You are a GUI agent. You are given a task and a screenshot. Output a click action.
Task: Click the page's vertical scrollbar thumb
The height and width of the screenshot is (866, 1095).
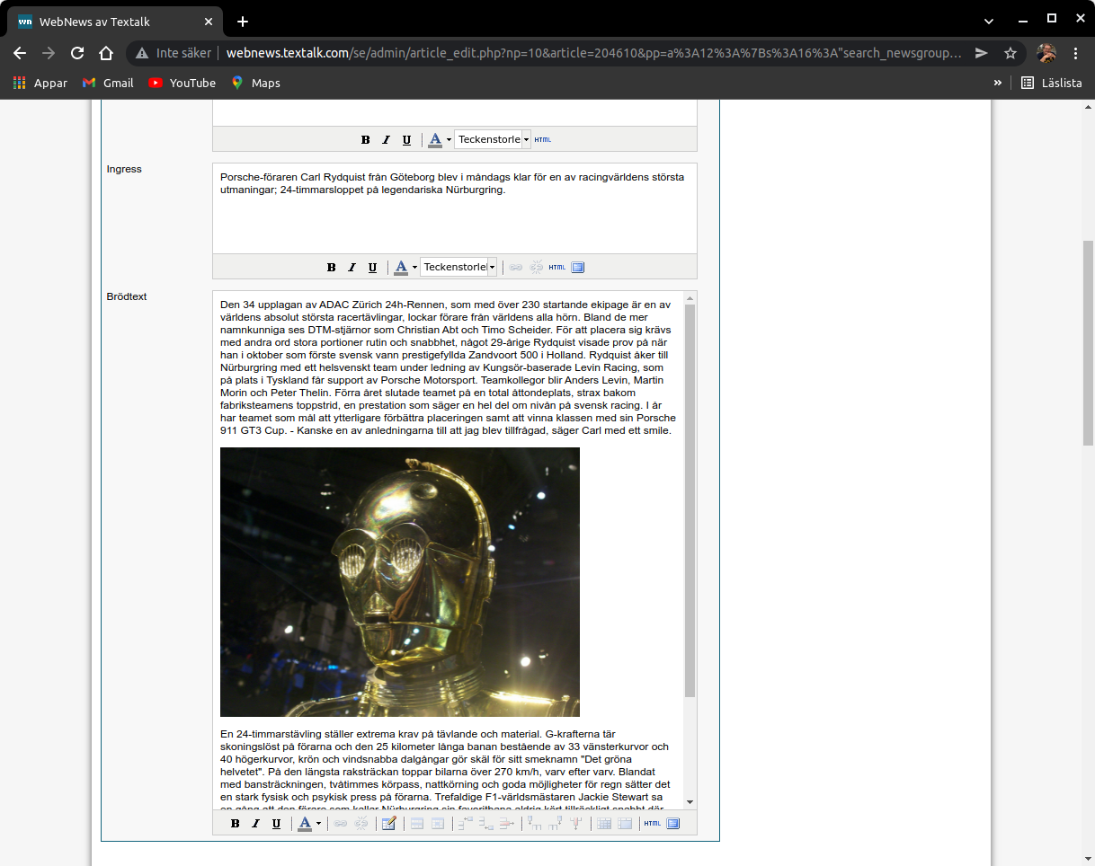click(x=1088, y=343)
